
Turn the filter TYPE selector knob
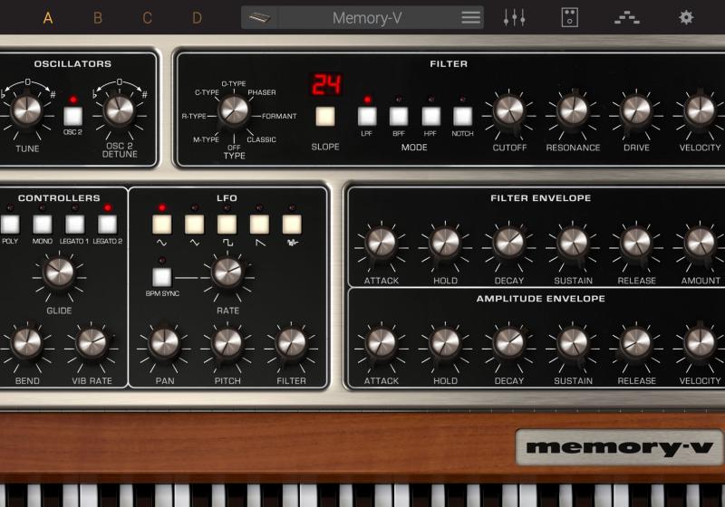point(234,111)
